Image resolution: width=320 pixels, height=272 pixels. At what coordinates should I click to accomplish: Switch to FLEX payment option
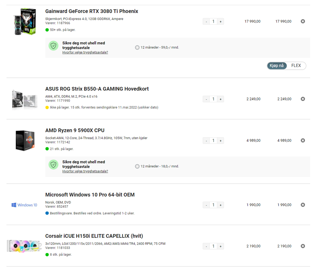point(296,66)
